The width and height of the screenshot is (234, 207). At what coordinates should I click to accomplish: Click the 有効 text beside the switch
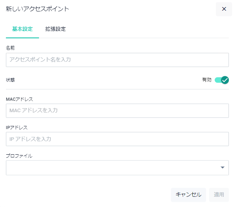click(x=207, y=80)
